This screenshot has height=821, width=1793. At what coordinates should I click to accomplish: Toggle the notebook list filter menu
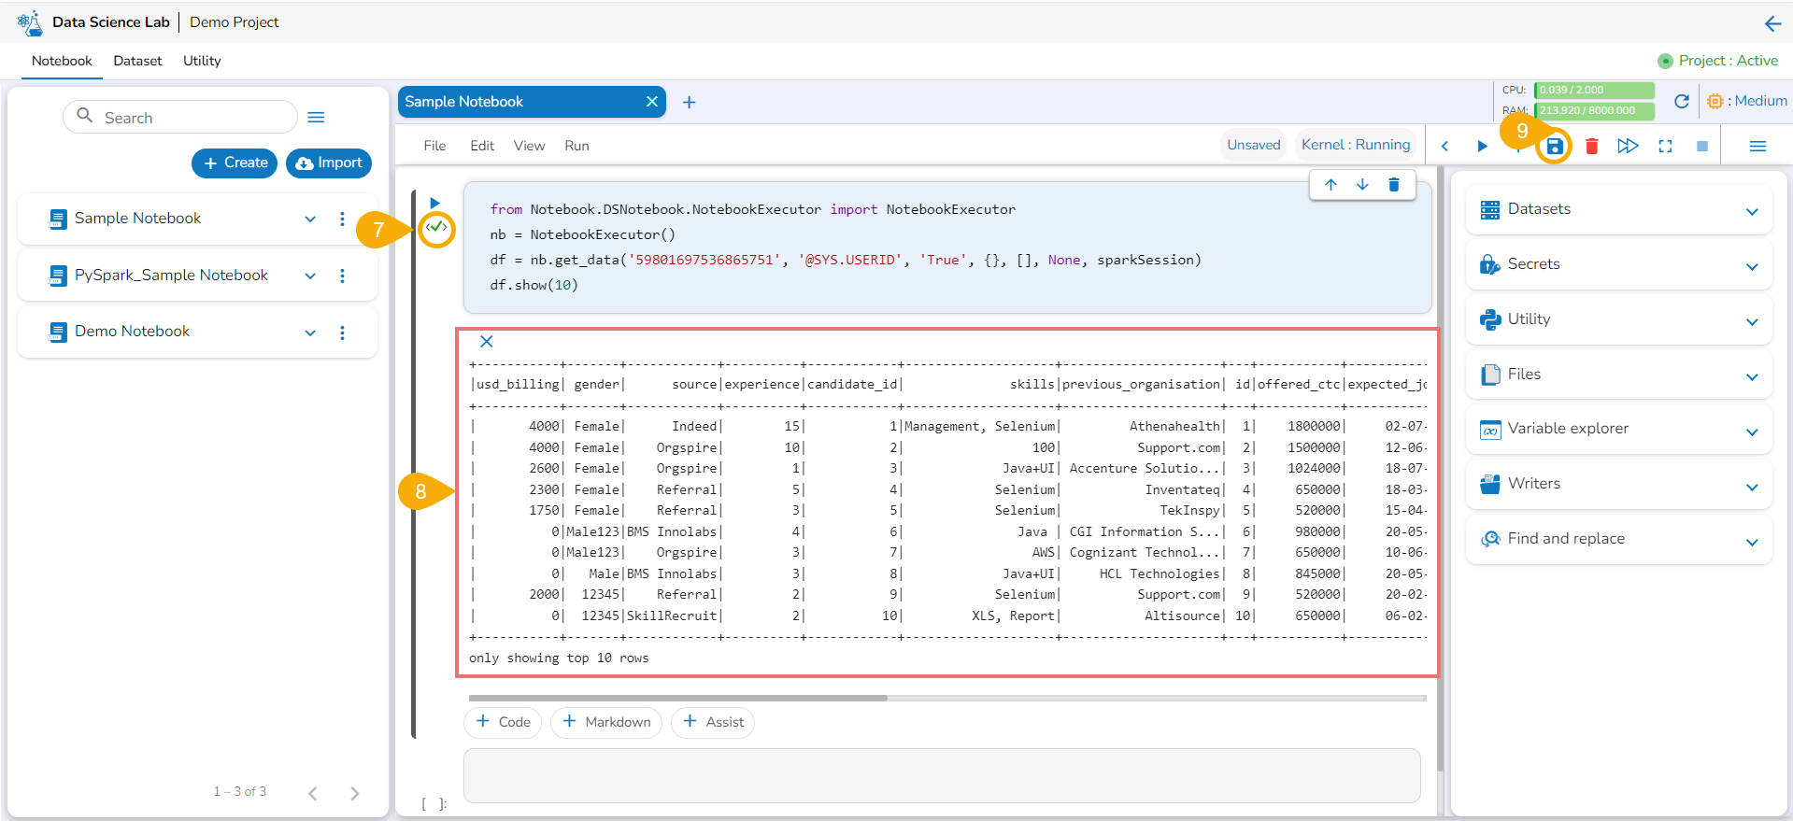click(316, 118)
